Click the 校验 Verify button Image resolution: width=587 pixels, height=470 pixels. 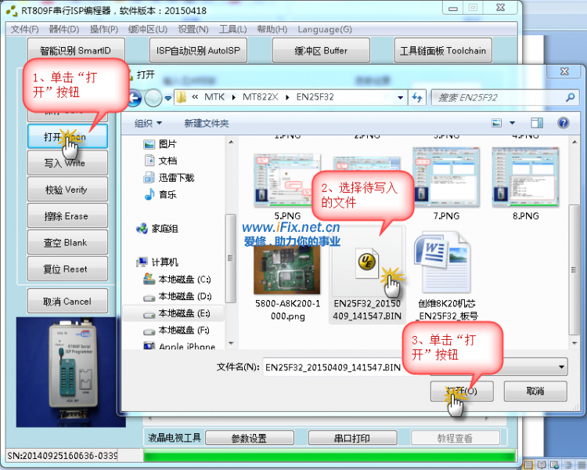[x=66, y=190]
